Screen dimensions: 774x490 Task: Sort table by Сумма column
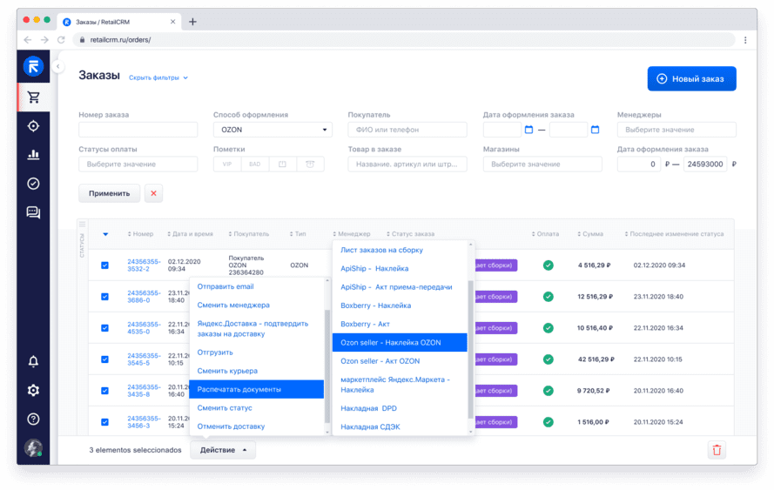coord(590,234)
